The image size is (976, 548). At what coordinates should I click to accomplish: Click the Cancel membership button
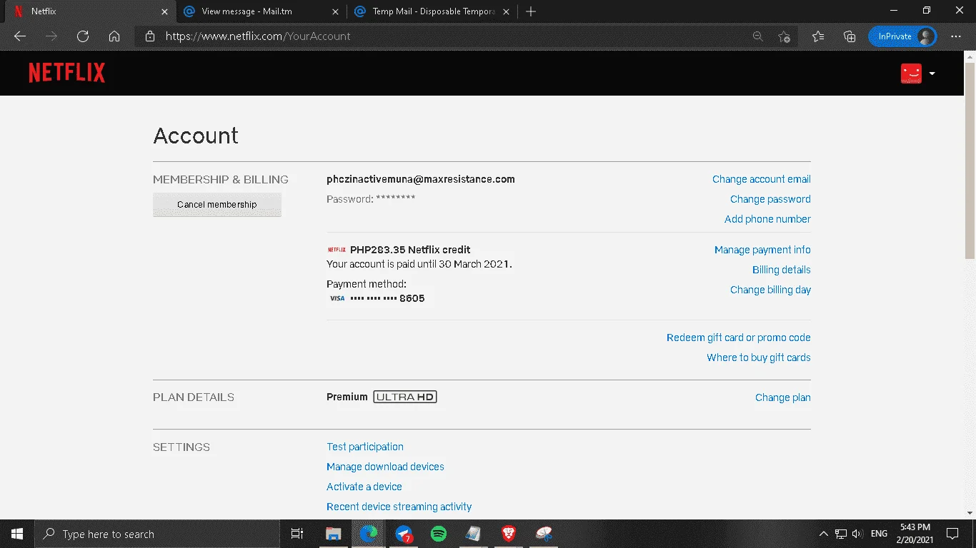(217, 205)
